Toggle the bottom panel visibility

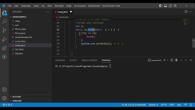click(165, 6)
